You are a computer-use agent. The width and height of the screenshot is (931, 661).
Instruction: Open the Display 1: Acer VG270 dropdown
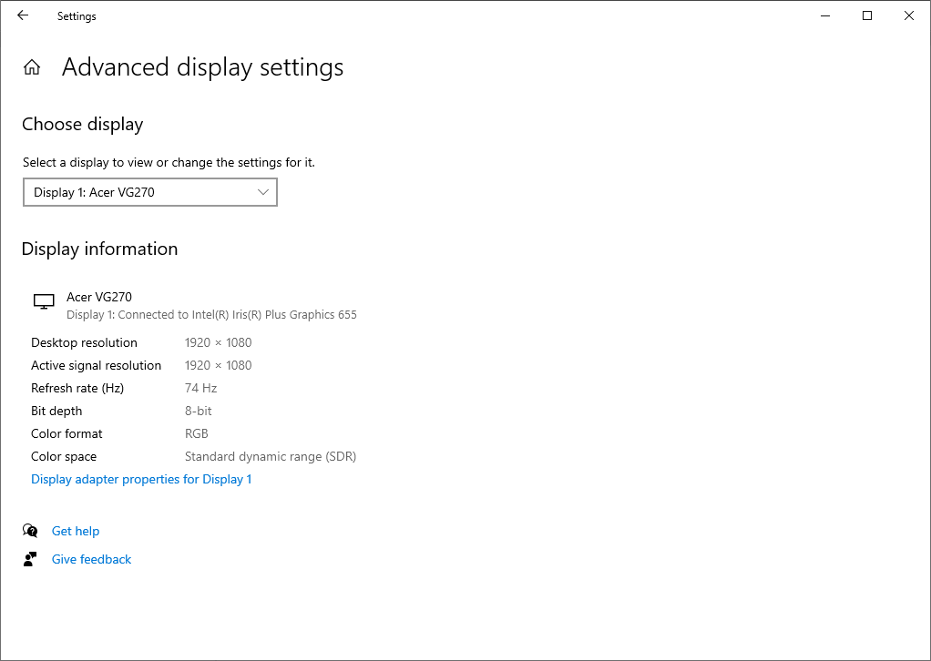(150, 192)
